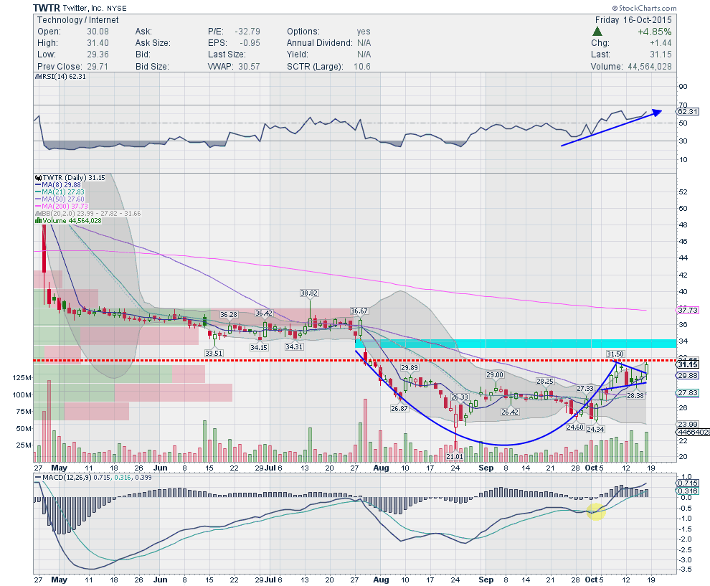Image resolution: width=710 pixels, height=586 pixels.
Task: Click the 31.50 high price label in October
Action: [615, 354]
